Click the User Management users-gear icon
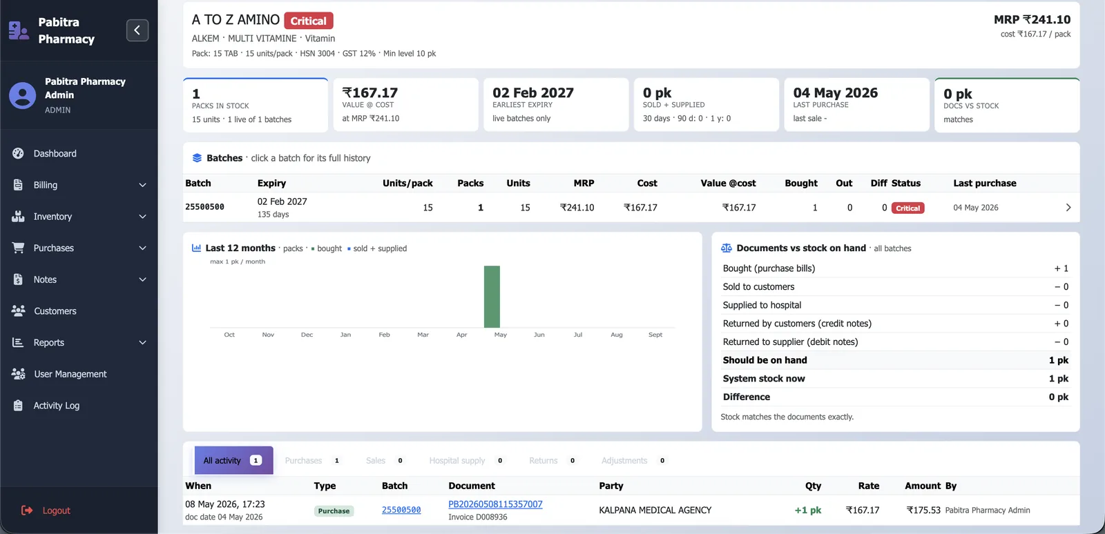Image resolution: width=1105 pixels, height=534 pixels. point(19,374)
